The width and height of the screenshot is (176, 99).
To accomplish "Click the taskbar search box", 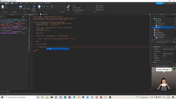I will tap(20, 97).
